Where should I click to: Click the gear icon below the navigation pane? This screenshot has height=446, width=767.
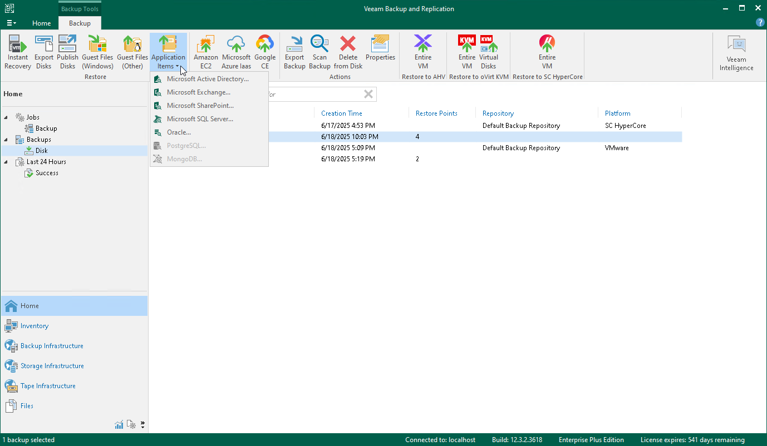[131, 425]
